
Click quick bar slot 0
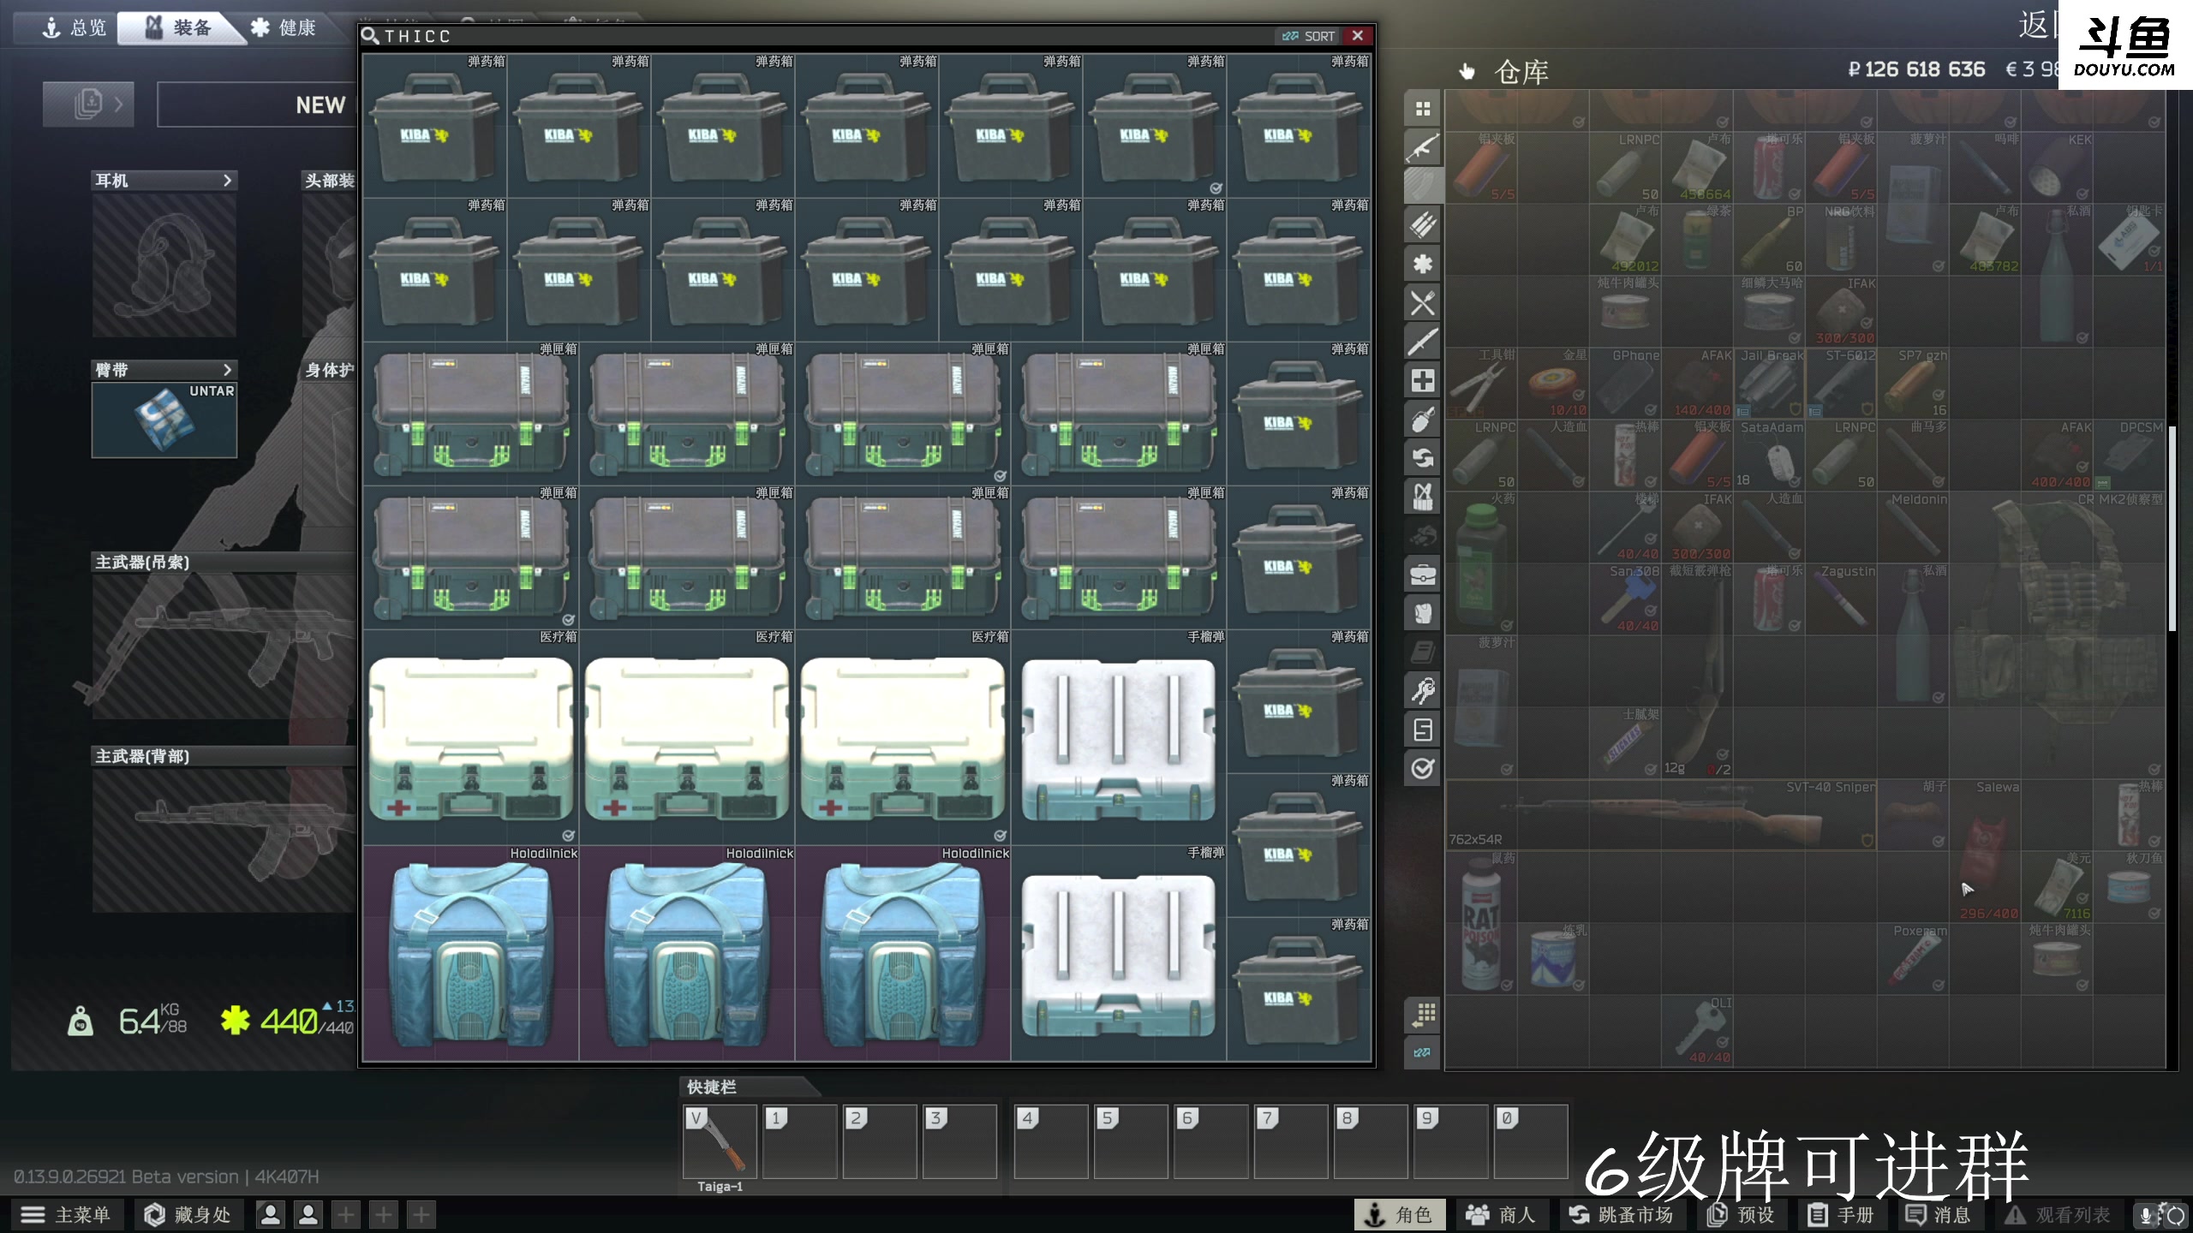pos(1531,1142)
